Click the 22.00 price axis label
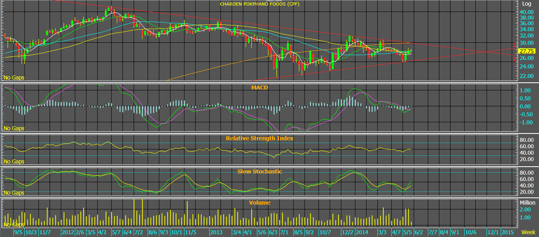This screenshot has width=539, height=237. tap(526, 76)
